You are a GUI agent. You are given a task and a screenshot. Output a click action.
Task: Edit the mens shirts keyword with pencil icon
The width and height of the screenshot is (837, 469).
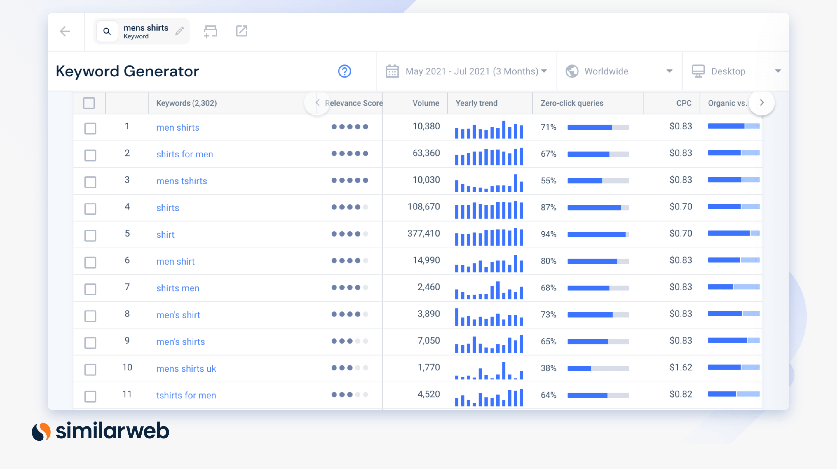pyautogui.click(x=180, y=31)
